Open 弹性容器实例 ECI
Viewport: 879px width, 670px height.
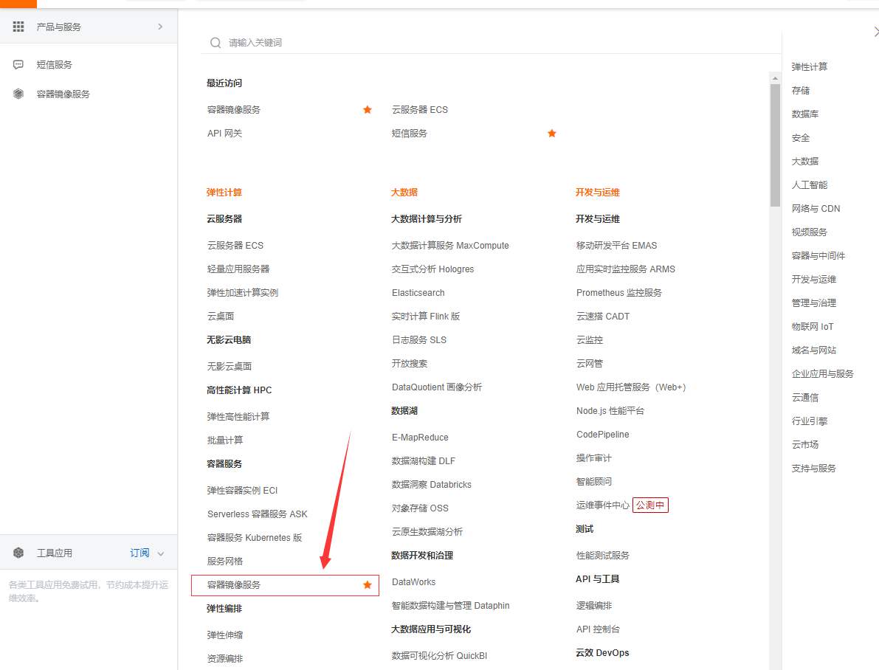[242, 491]
